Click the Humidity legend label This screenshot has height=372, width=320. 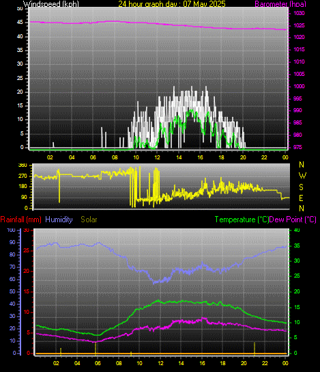coord(59,220)
